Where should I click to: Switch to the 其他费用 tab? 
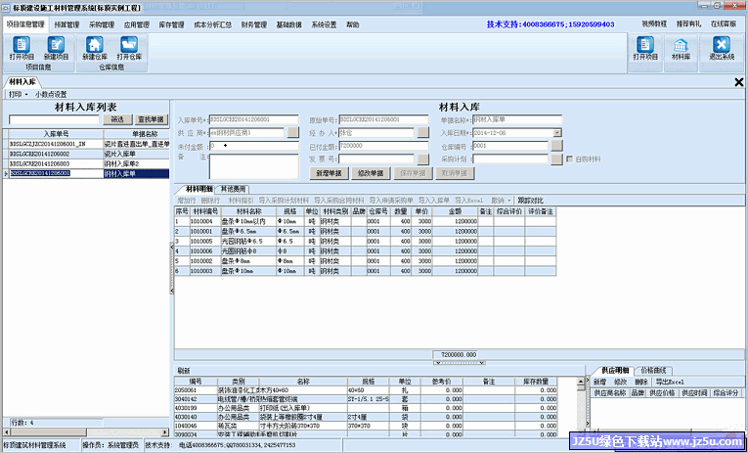[x=233, y=189]
